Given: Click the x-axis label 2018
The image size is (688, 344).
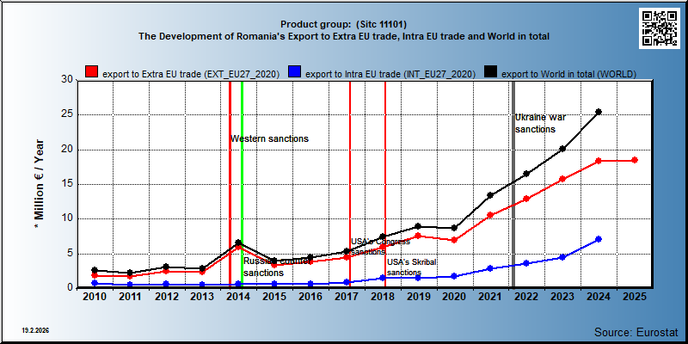Looking at the screenshot, I should [382, 297].
